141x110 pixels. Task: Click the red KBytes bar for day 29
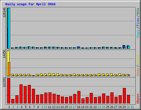coord(124,96)
